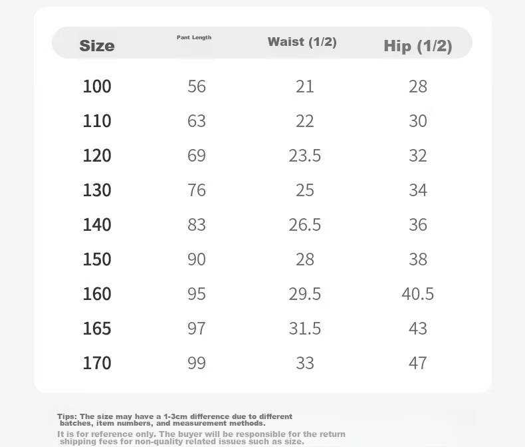Click the Size column header
The width and height of the screenshot is (525, 447).
[97, 46]
